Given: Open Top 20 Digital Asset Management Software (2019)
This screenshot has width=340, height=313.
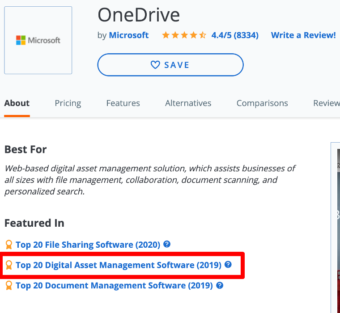Looking at the screenshot, I should (x=119, y=265).
